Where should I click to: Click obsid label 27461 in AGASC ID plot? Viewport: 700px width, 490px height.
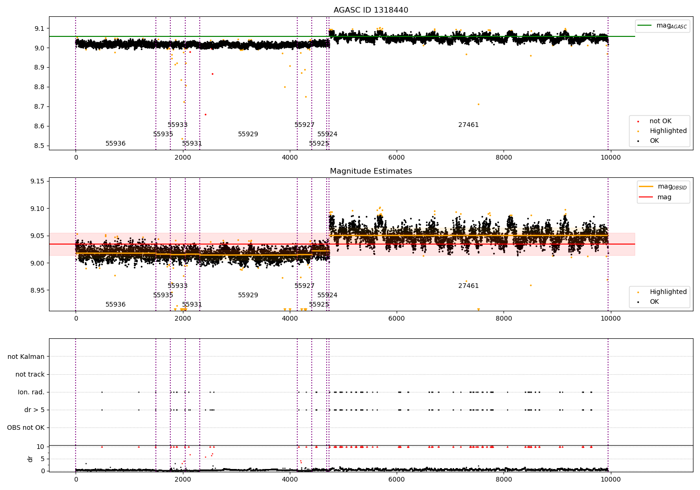(x=469, y=125)
